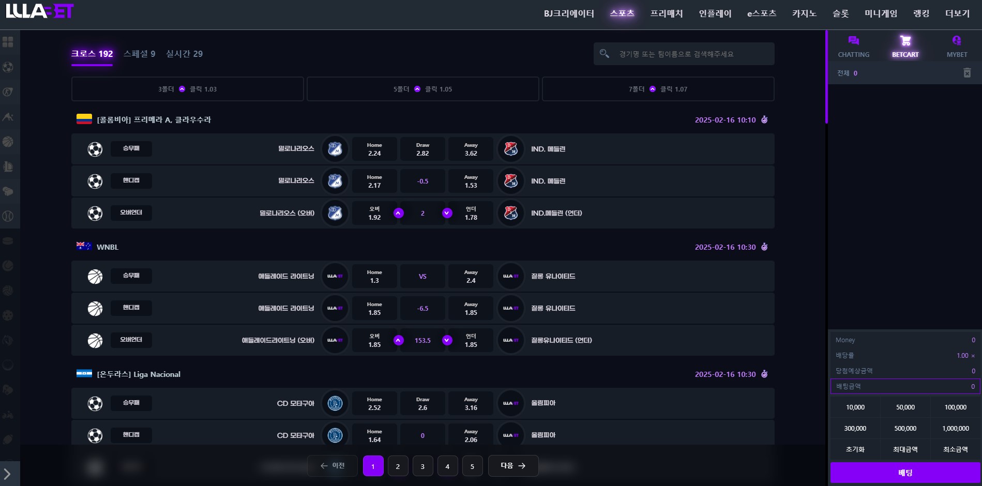Click stopwatch icon beside WNBL match time
This screenshot has width=982, height=486.
764,247
